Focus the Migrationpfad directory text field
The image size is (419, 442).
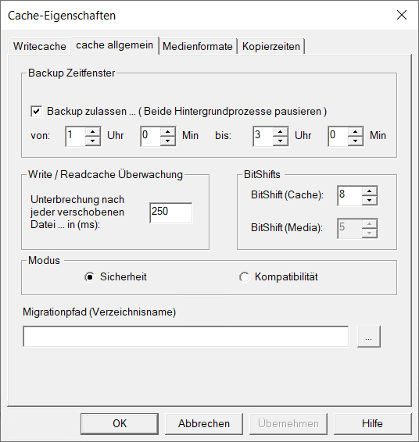186,337
